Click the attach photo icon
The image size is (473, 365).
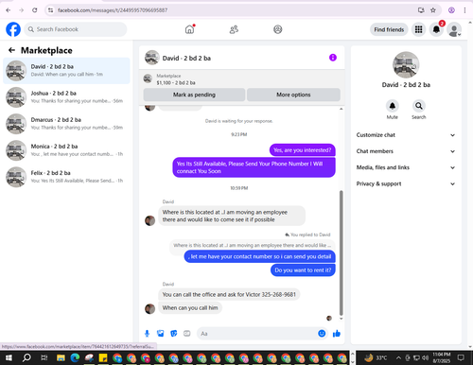click(x=160, y=334)
